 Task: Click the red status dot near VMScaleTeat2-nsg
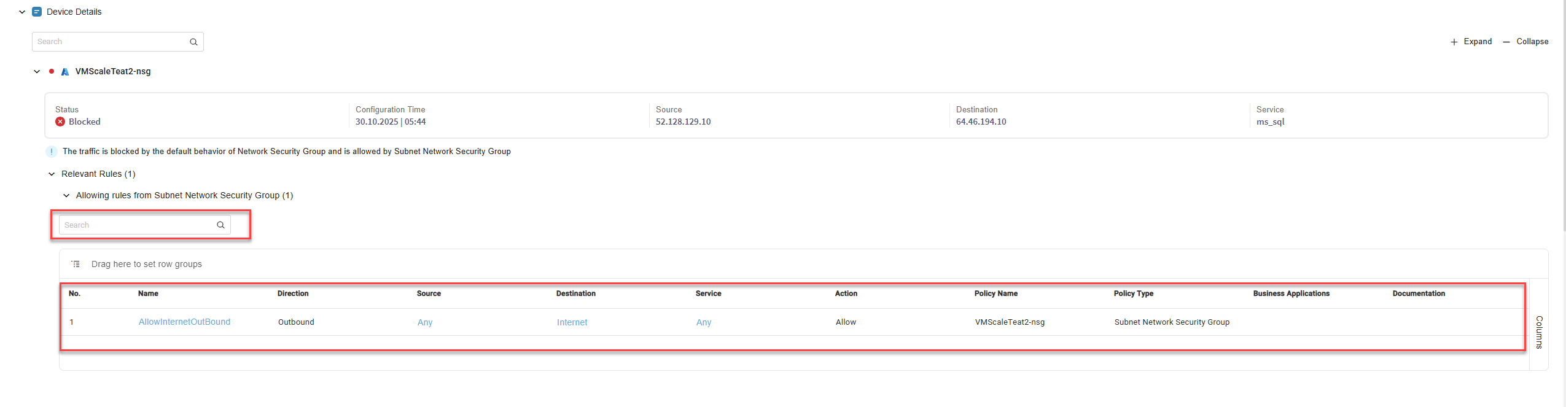[x=52, y=71]
